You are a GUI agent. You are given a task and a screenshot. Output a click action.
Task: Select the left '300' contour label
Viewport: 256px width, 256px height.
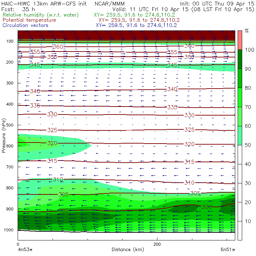[64, 211]
